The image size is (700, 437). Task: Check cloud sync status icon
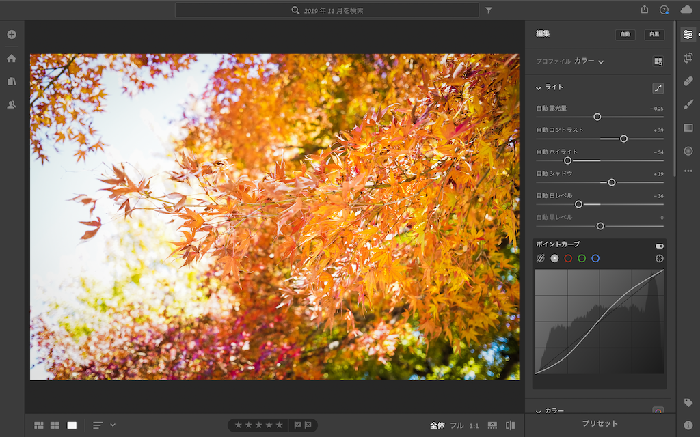point(686,10)
